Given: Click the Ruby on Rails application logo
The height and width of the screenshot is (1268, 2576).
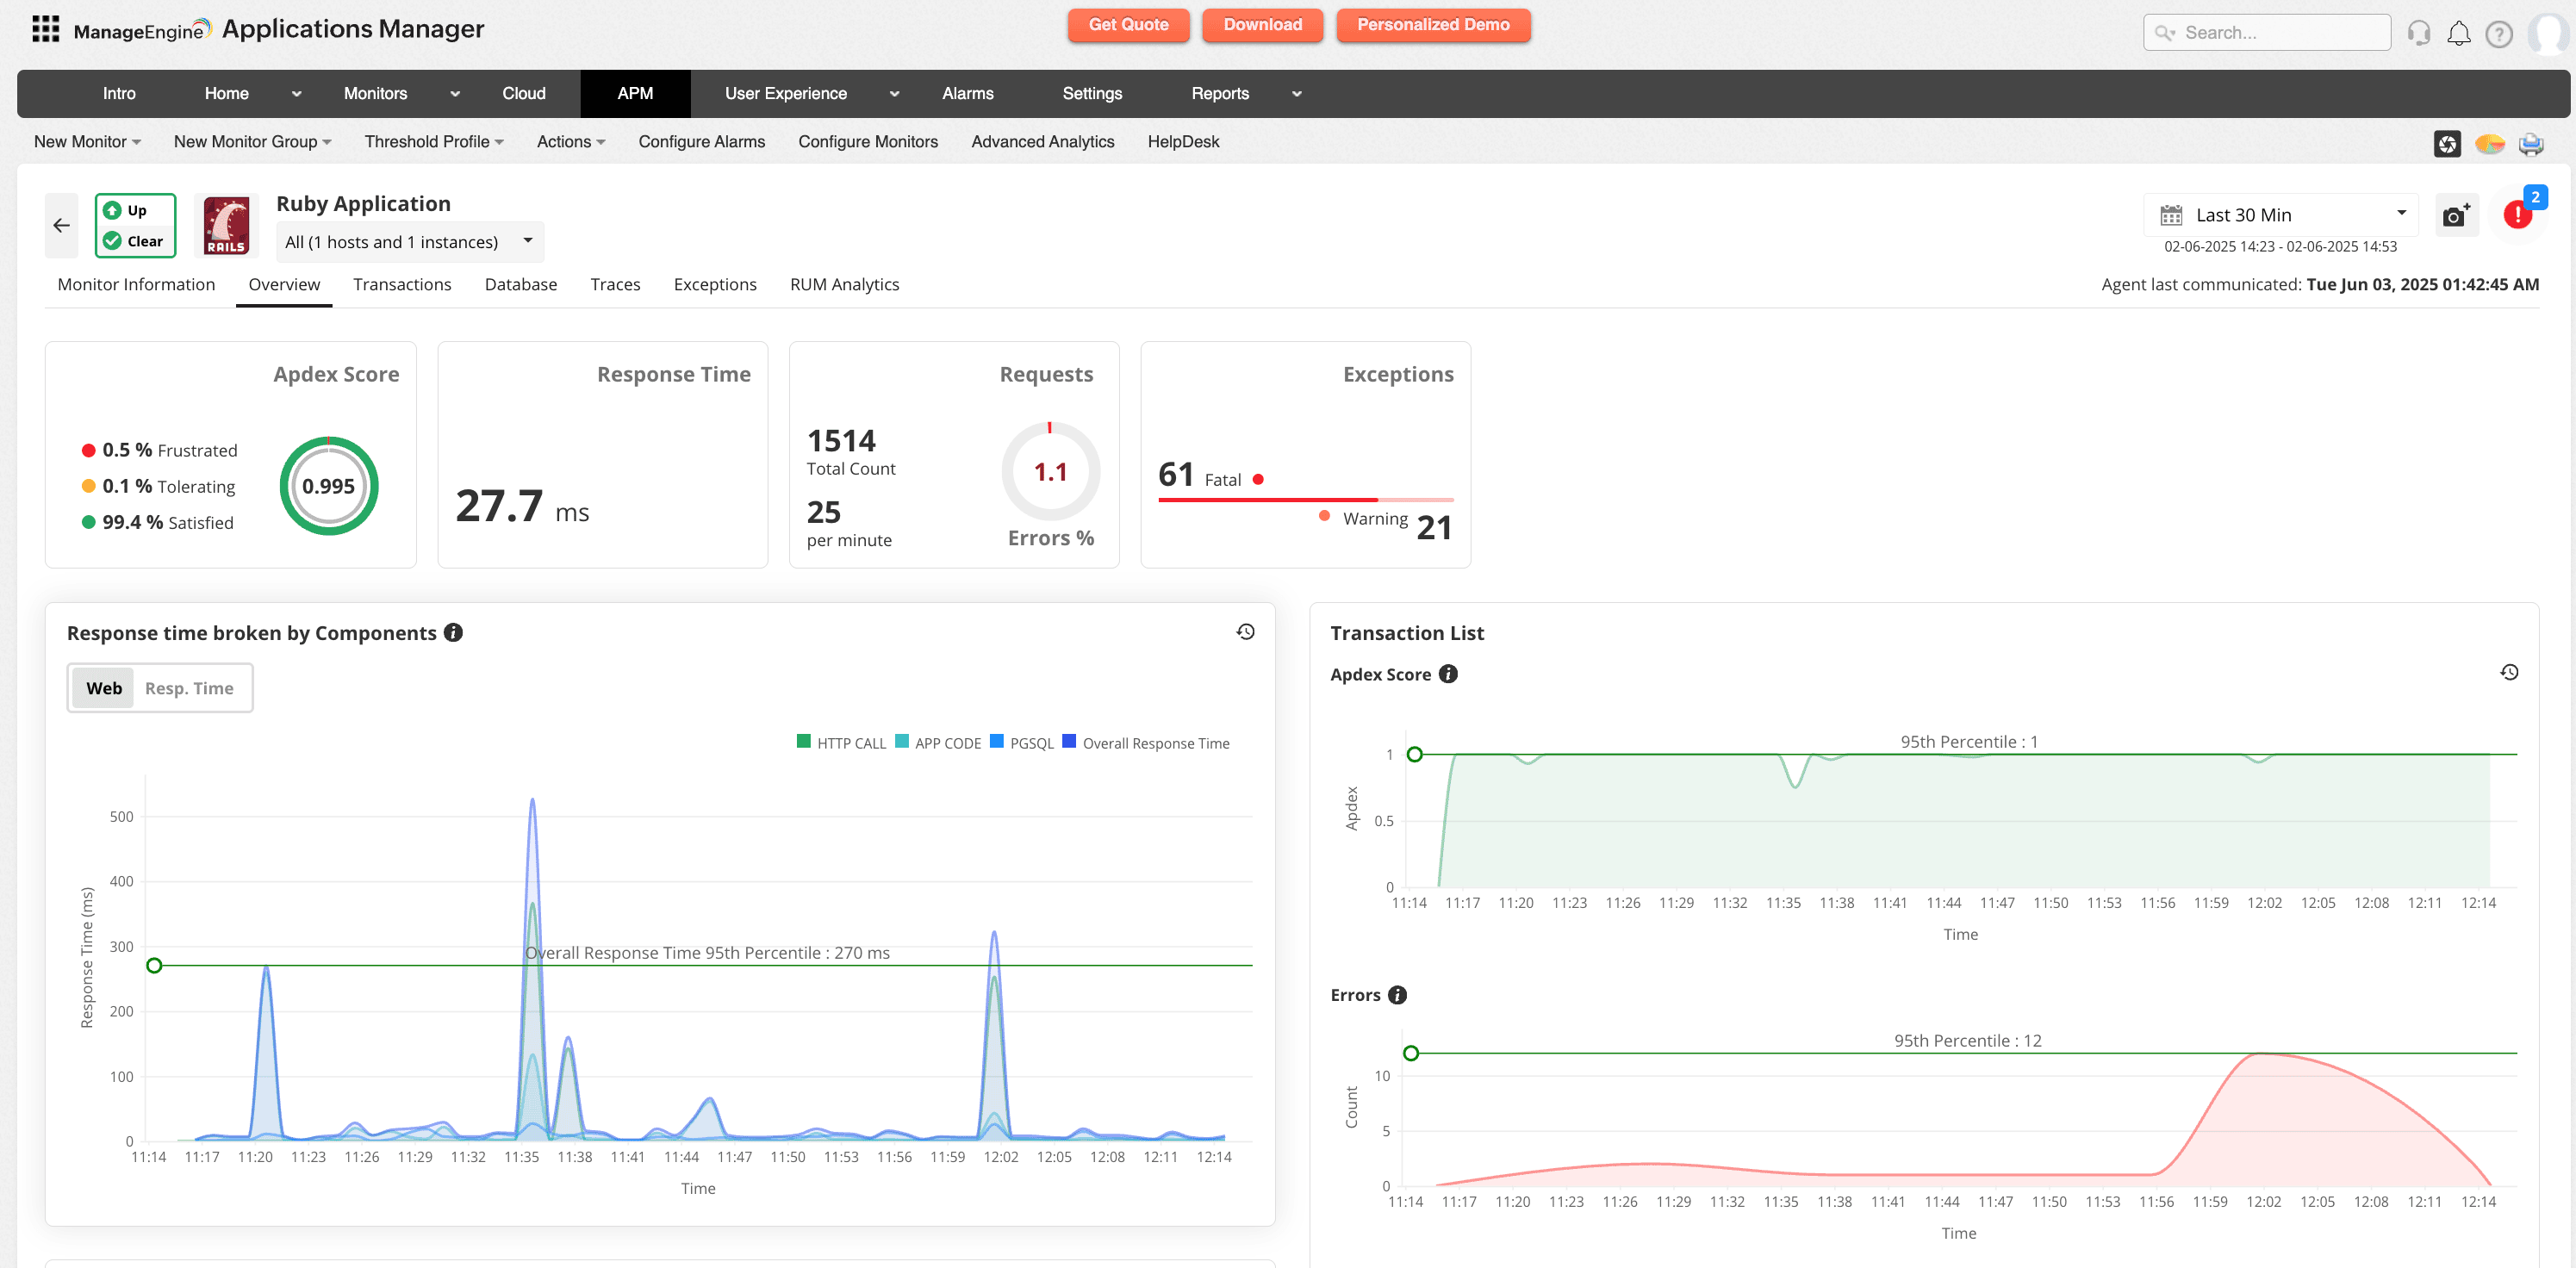Looking at the screenshot, I should [226, 225].
